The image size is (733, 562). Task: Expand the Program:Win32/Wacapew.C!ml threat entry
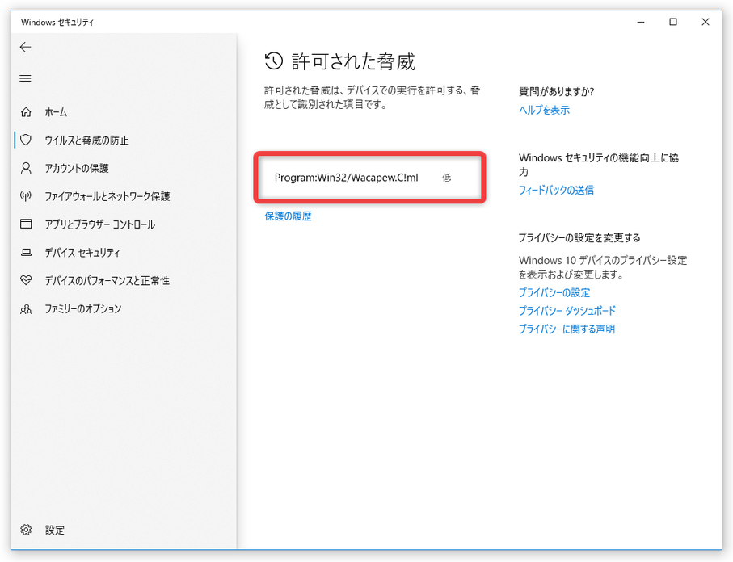[x=370, y=178]
